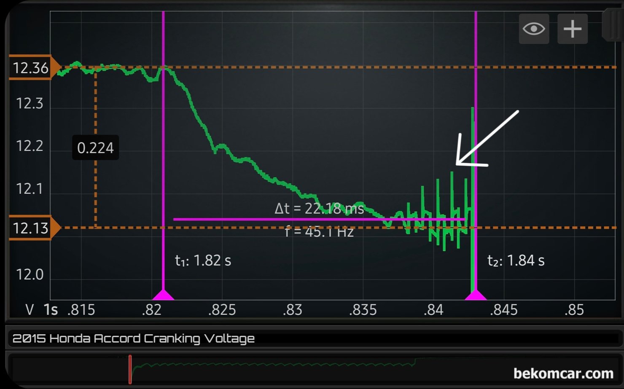
Task: Click the V unit label on axis
Action: point(30,310)
